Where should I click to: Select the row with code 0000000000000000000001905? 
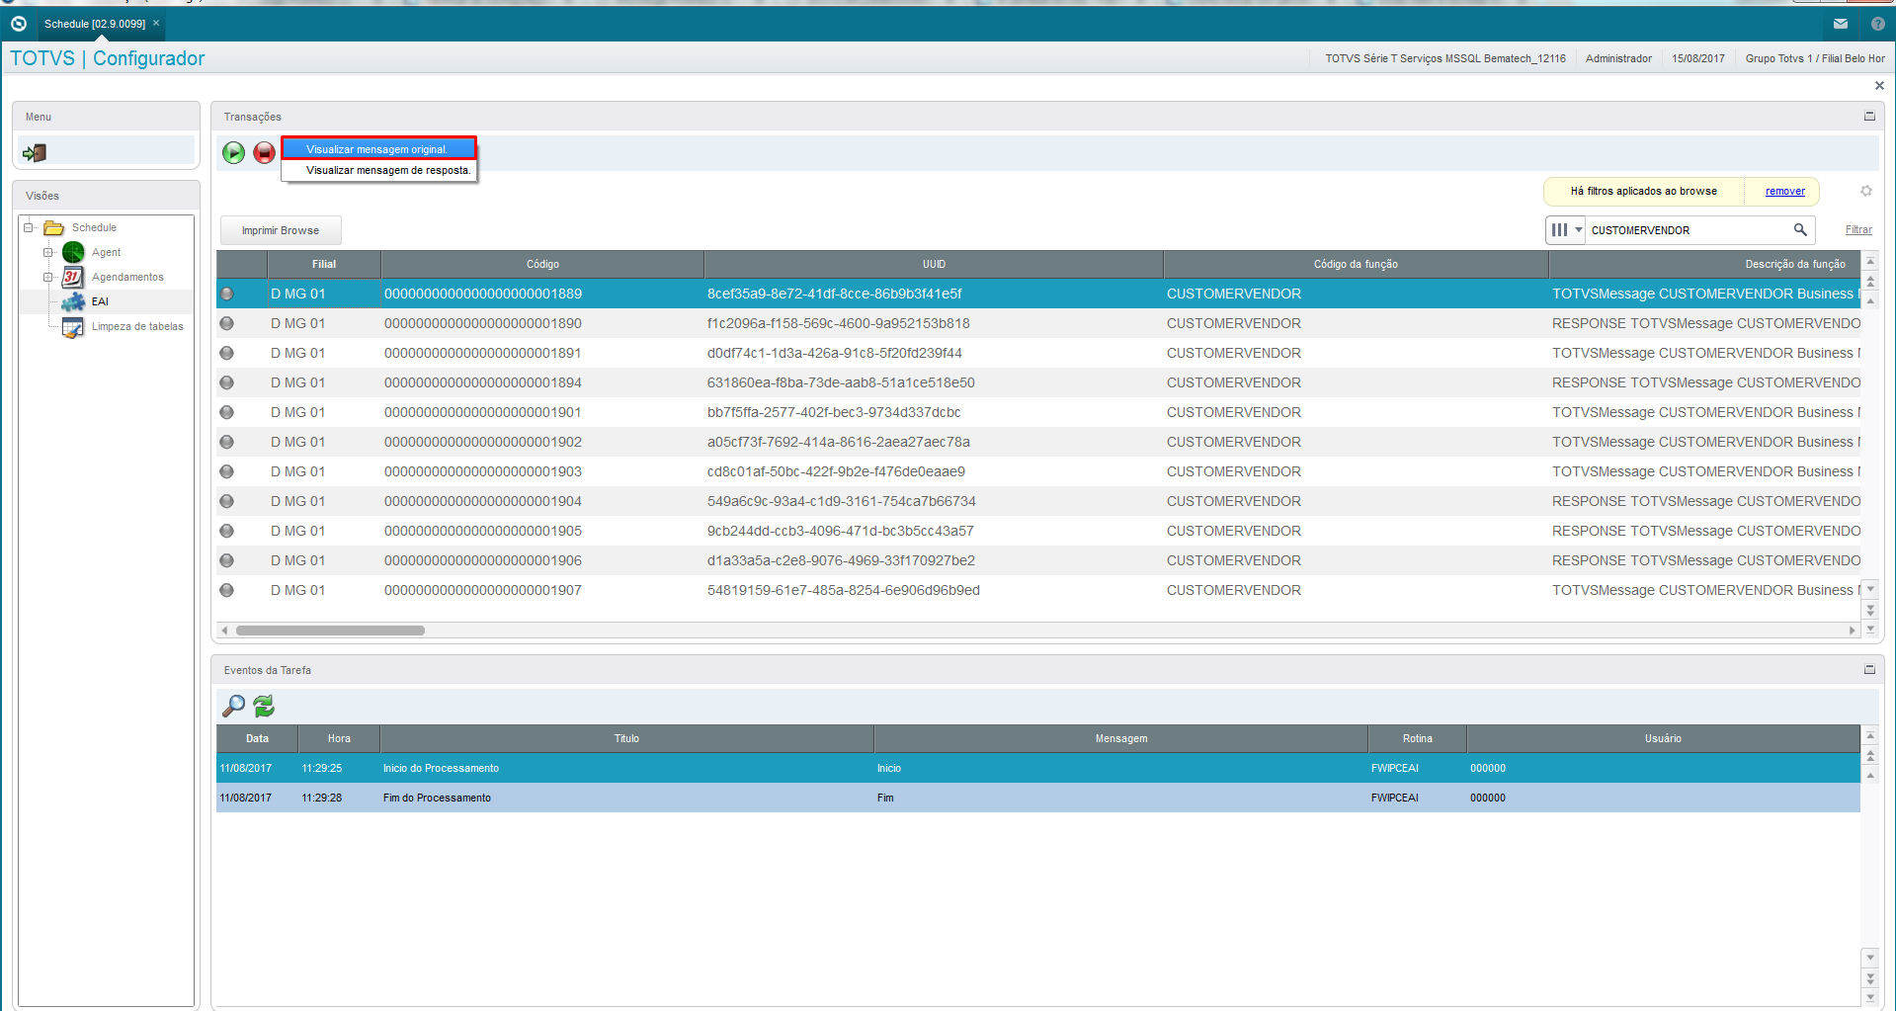(1038, 531)
